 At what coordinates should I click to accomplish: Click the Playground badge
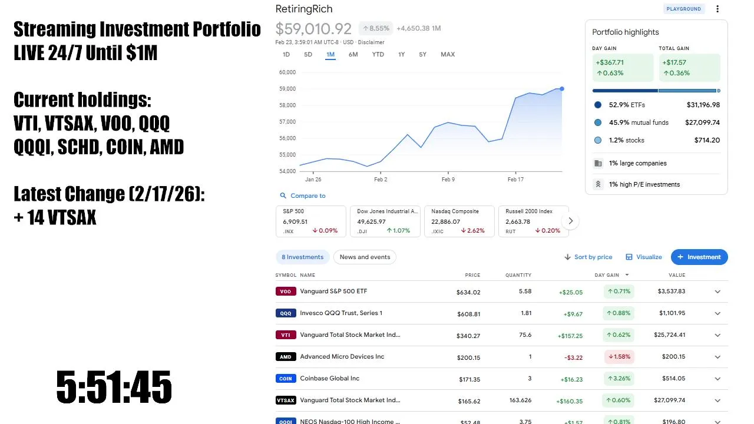point(683,9)
